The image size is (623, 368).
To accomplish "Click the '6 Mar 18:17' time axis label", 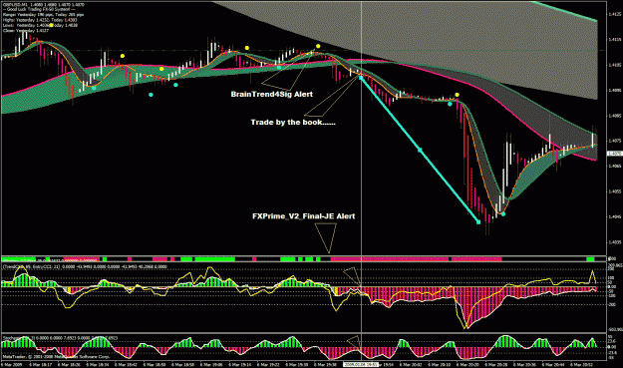I will [41, 364].
